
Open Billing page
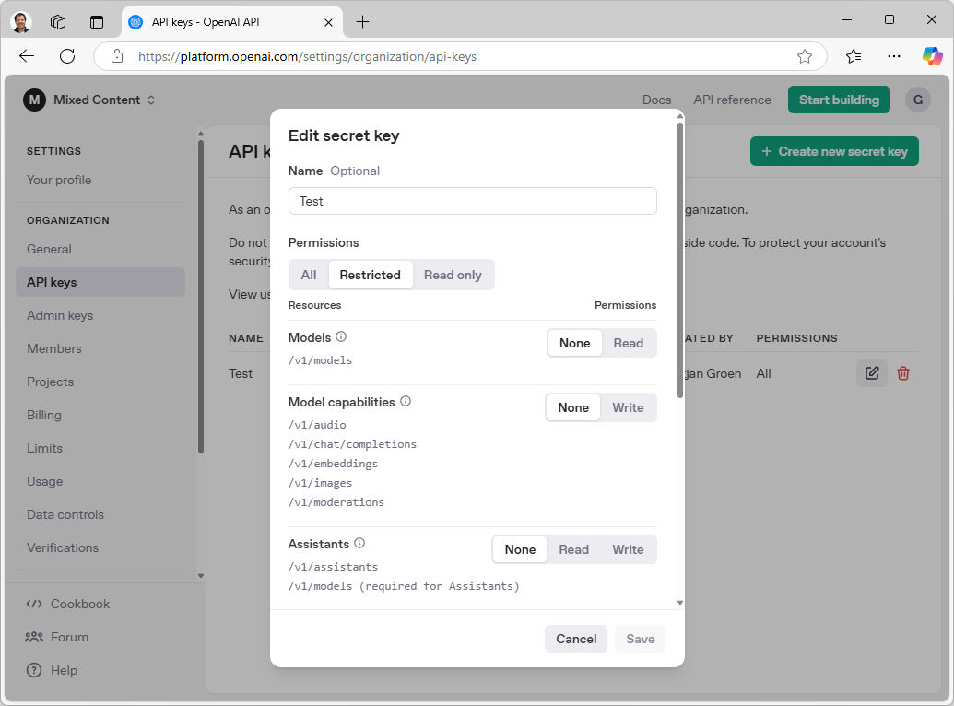tap(44, 415)
